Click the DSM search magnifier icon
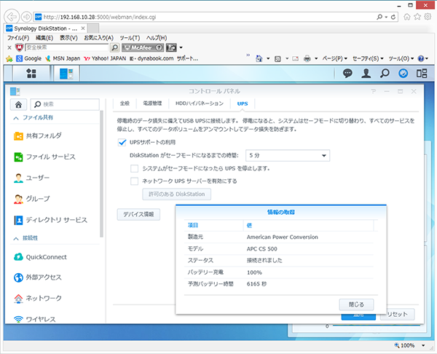 tap(385, 74)
